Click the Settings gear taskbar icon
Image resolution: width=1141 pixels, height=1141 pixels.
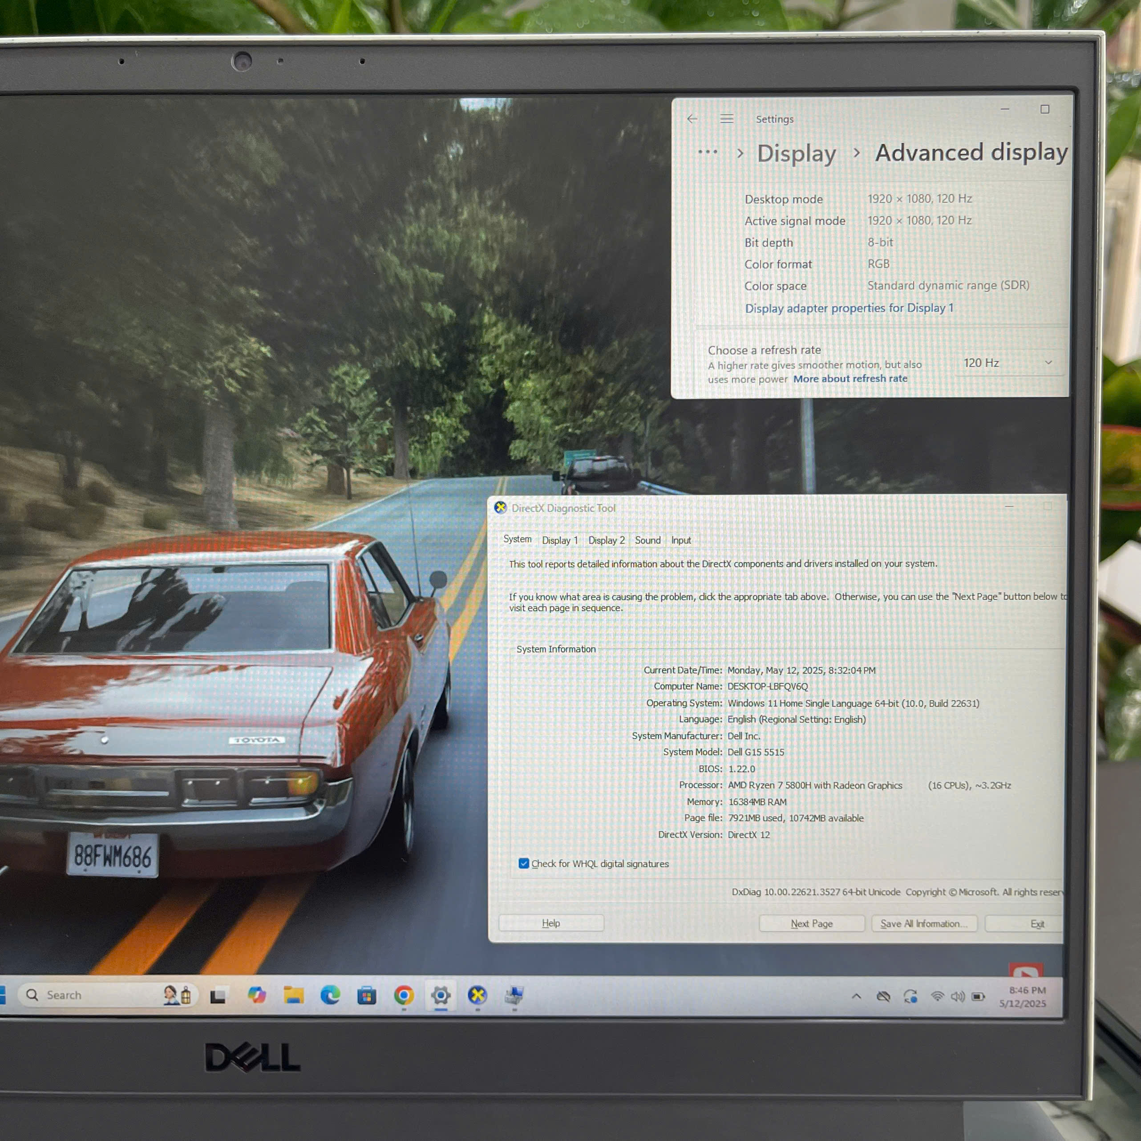[x=441, y=996]
